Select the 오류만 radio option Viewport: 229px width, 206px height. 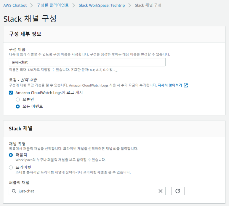pos(18,100)
